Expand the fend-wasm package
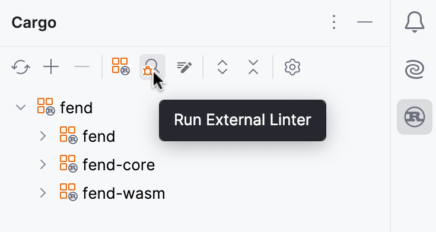Image resolution: width=436 pixels, height=232 pixels. pos(43,193)
